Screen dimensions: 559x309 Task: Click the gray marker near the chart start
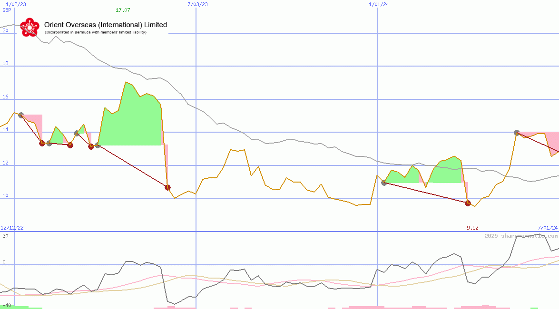click(20, 115)
